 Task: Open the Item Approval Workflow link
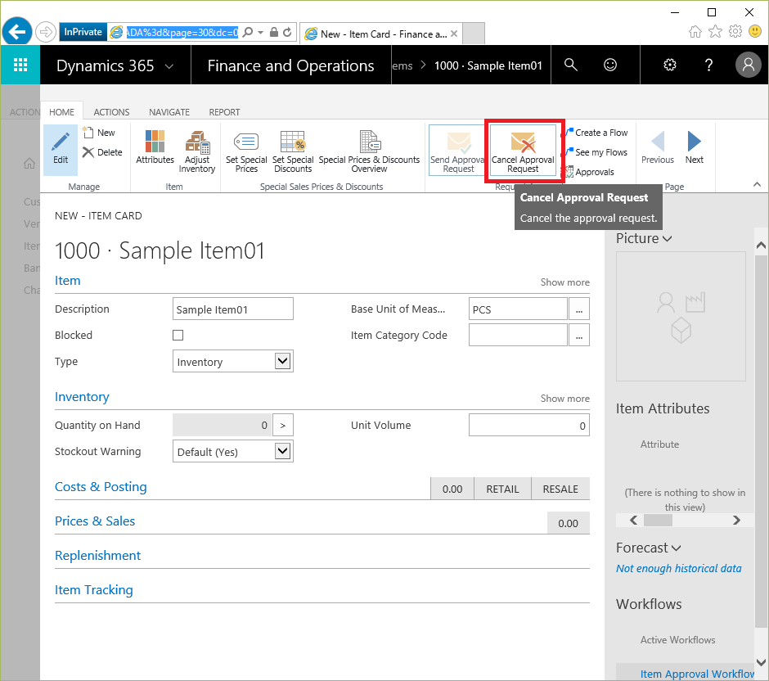(x=697, y=674)
